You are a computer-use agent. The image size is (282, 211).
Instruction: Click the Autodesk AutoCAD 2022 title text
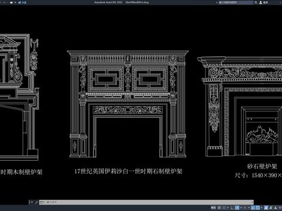point(108,2)
